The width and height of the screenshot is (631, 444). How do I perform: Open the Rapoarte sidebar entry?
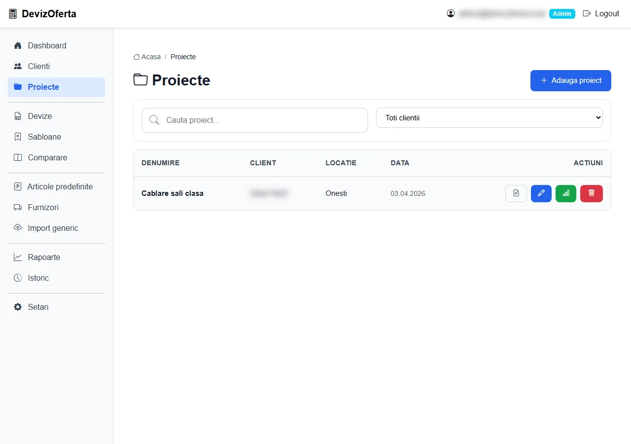(x=56, y=257)
